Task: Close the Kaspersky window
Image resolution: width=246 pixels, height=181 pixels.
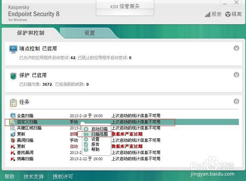Action: click(x=236, y=3)
